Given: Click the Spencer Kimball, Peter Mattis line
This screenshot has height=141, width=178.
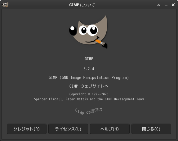Looking at the screenshot, I should (89, 99).
